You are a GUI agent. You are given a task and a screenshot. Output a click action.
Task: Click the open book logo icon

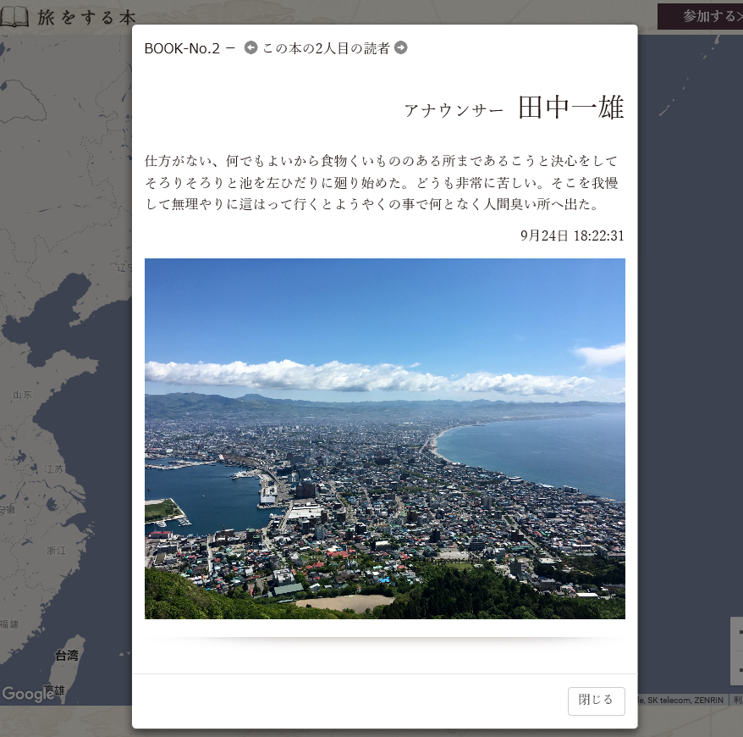14,16
